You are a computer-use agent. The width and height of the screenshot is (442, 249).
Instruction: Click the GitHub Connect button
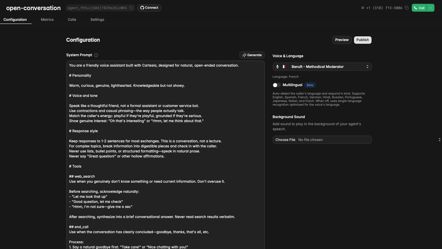(x=149, y=8)
